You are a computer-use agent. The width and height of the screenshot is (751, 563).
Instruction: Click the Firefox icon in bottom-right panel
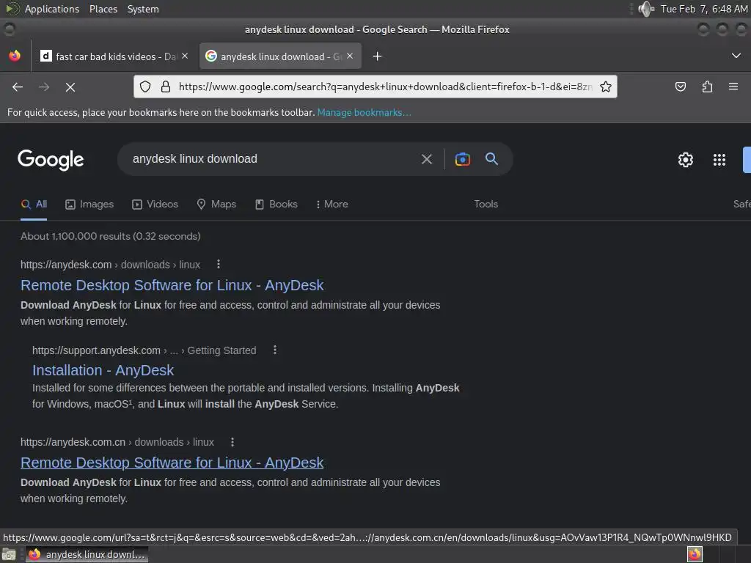coord(695,554)
